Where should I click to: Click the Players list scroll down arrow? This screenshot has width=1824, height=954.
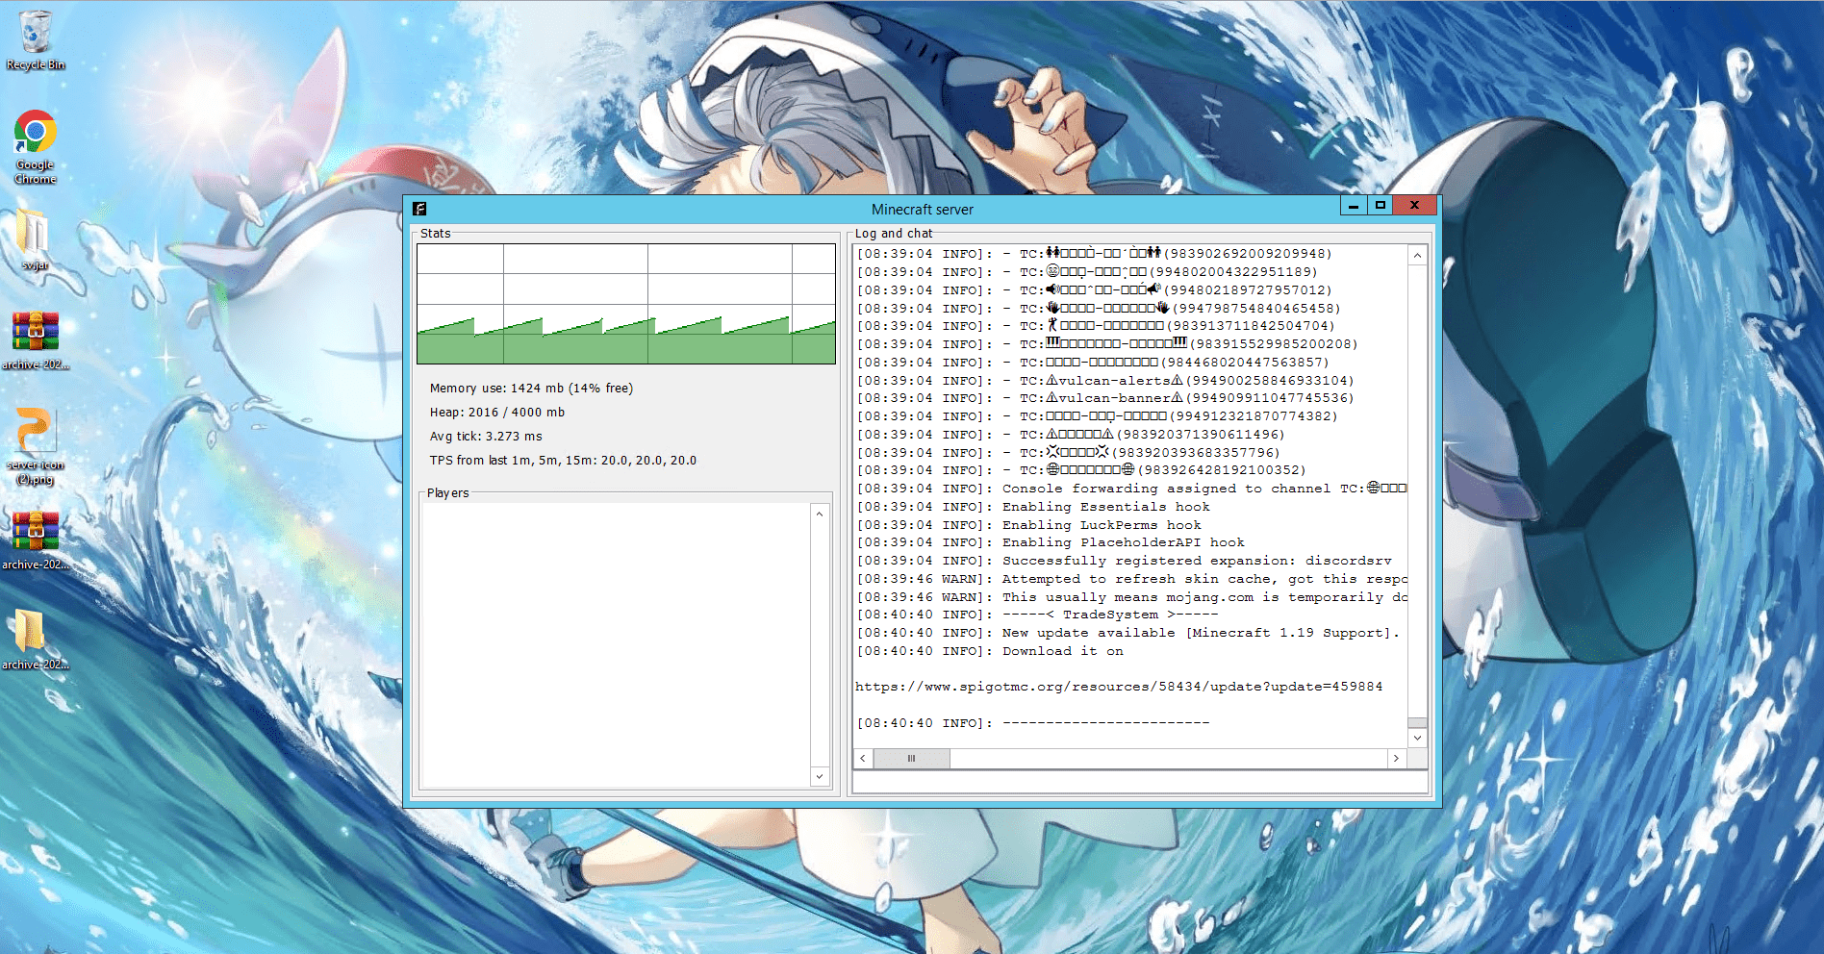tap(820, 776)
